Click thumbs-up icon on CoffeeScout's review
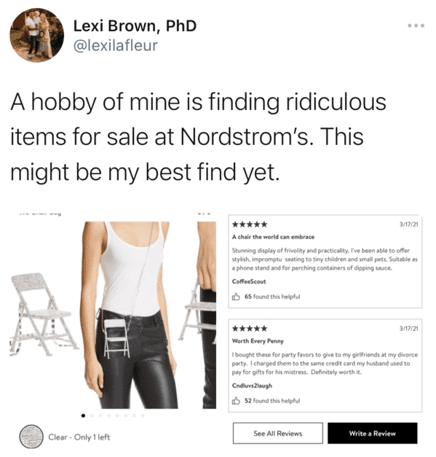The image size is (436, 457). 236,297
